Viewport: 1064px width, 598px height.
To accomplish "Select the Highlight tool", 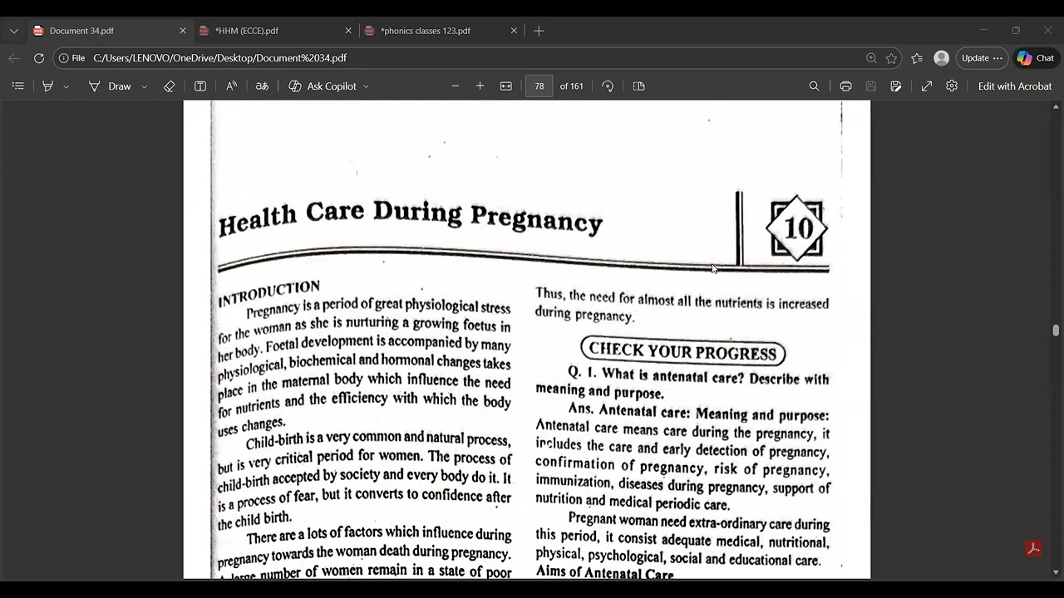I will pos(48,86).
